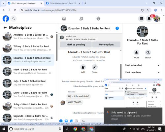Open Eduardo's sender avatar beside messages
The image size is (165, 132).
tap(63, 103)
